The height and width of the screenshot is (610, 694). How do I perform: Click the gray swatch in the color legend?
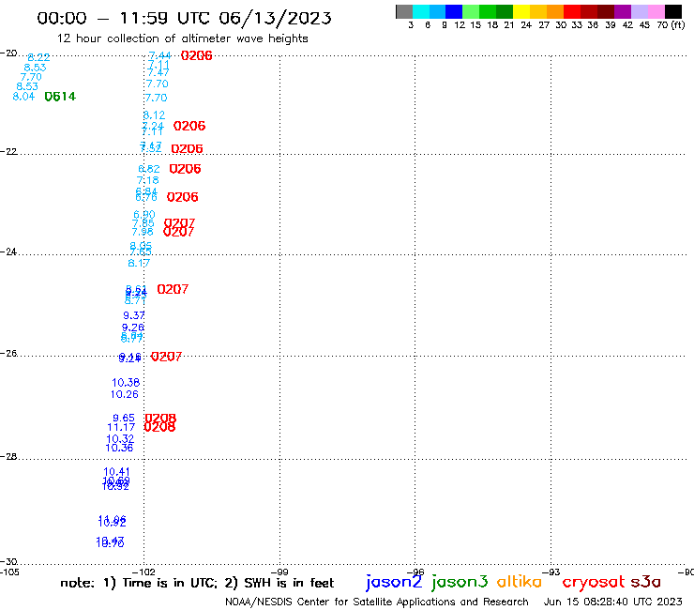pos(404,11)
